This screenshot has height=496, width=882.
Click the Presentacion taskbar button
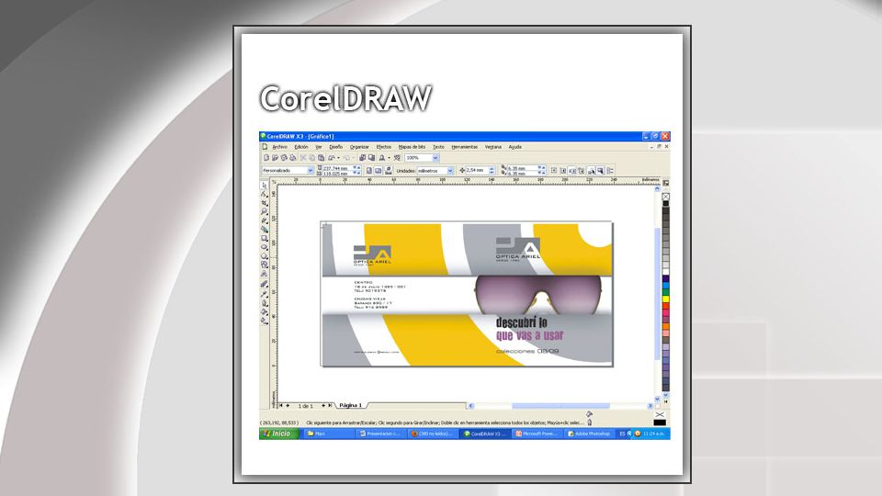click(381, 434)
